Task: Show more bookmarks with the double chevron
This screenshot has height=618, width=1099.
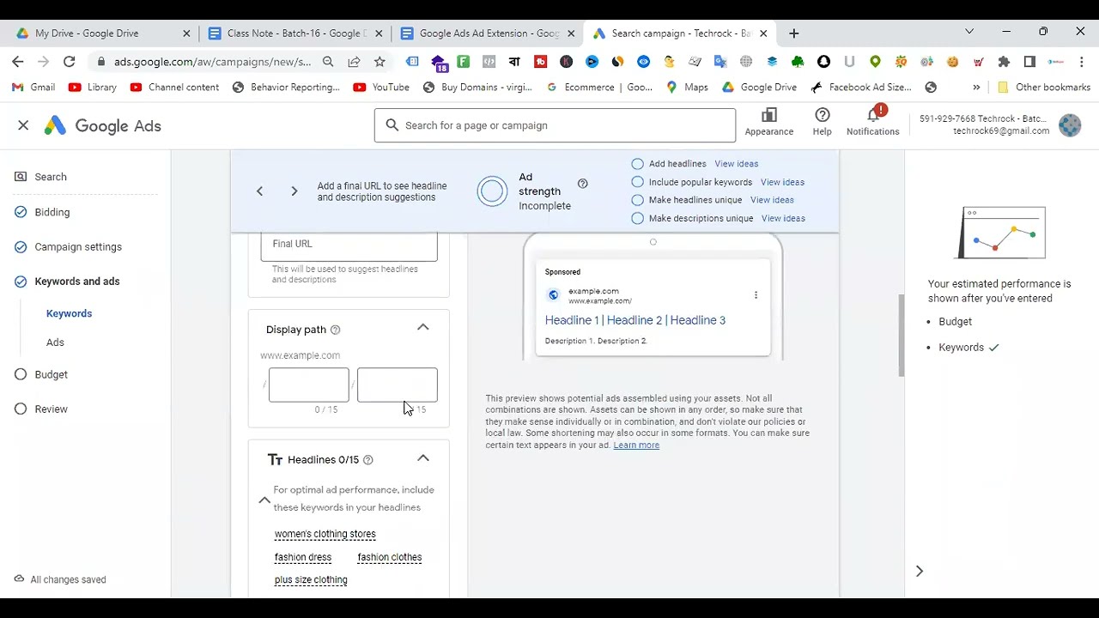Action: coord(976,88)
